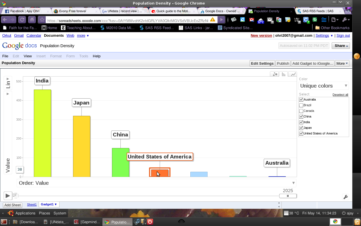The height and width of the screenshot is (226, 361).
Task: Switch to bubble chart view icon
Action: (x=274, y=74)
